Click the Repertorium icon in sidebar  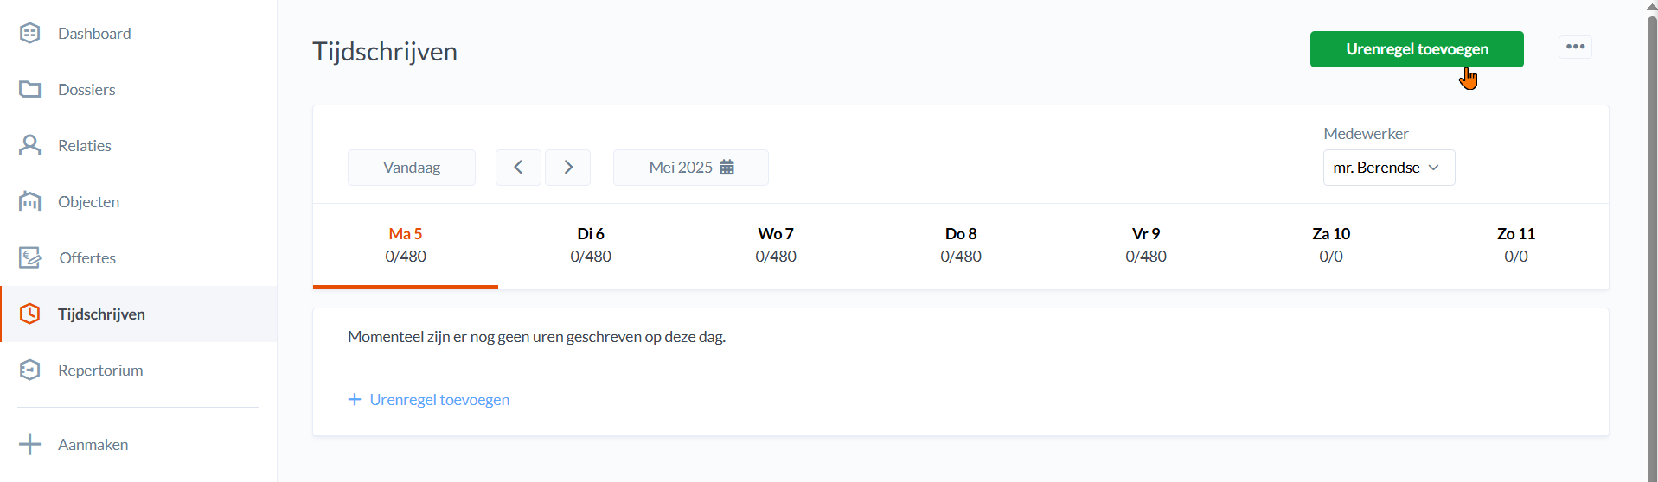30,370
